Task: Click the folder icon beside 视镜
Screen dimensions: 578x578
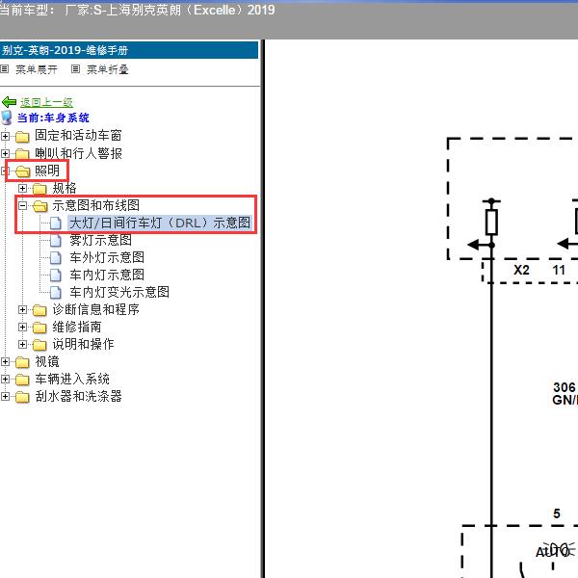Action: (x=22, y=362)
